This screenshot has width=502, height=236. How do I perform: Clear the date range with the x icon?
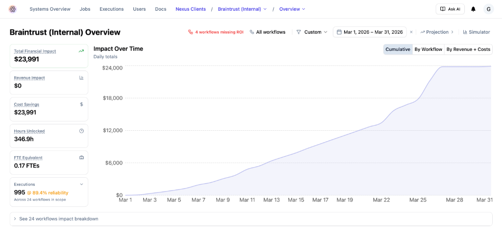tap(411, 32)
